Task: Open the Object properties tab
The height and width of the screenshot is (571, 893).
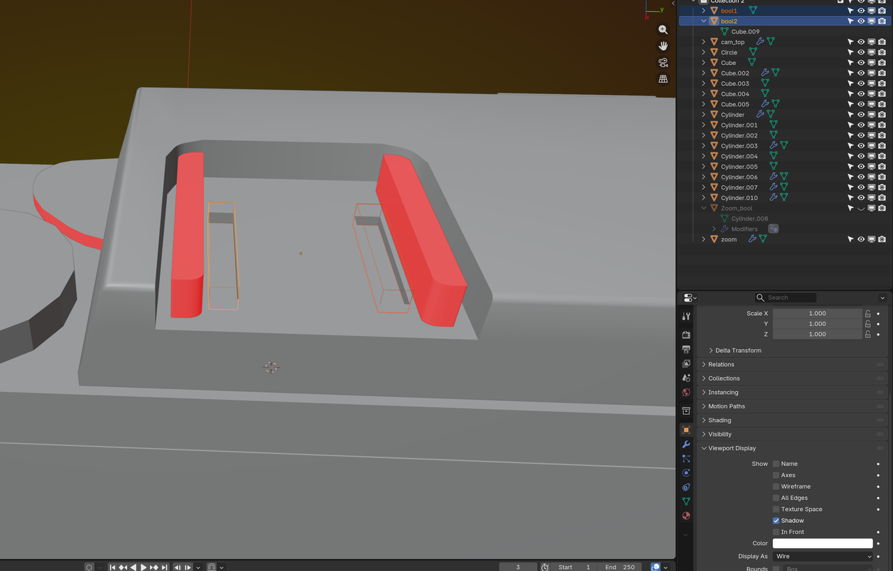Action: point(686,430)
